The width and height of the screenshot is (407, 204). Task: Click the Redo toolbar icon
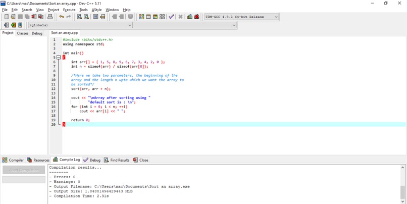point(68,17)
